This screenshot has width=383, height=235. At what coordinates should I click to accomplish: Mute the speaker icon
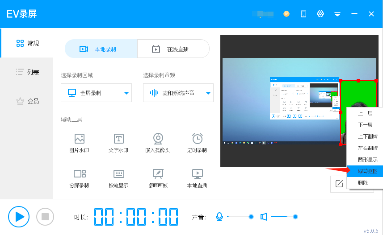click(264, 216)
